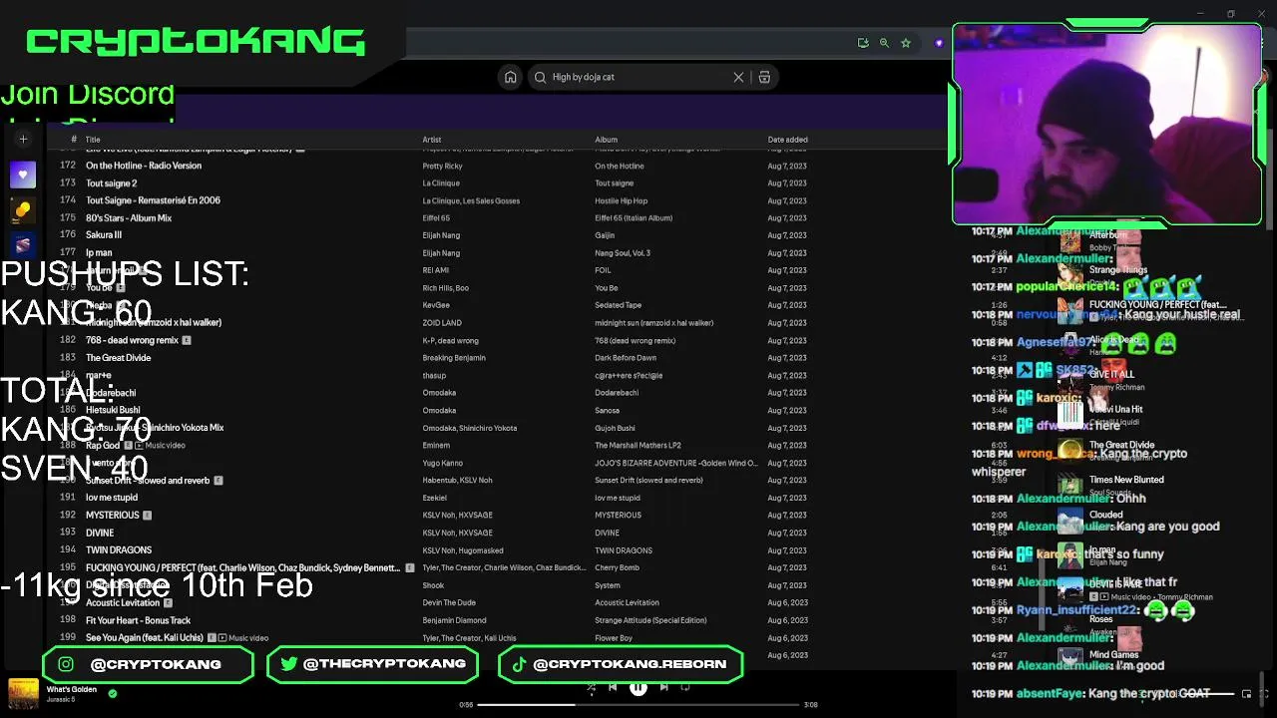Select track "lov me stupid"
1277x718 pixels.
[112, 498]
